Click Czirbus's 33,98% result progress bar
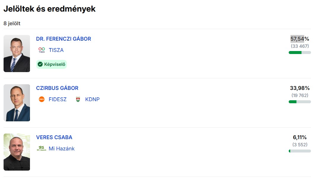The height and width of the screenshot is (178, 319). point(300,102)
